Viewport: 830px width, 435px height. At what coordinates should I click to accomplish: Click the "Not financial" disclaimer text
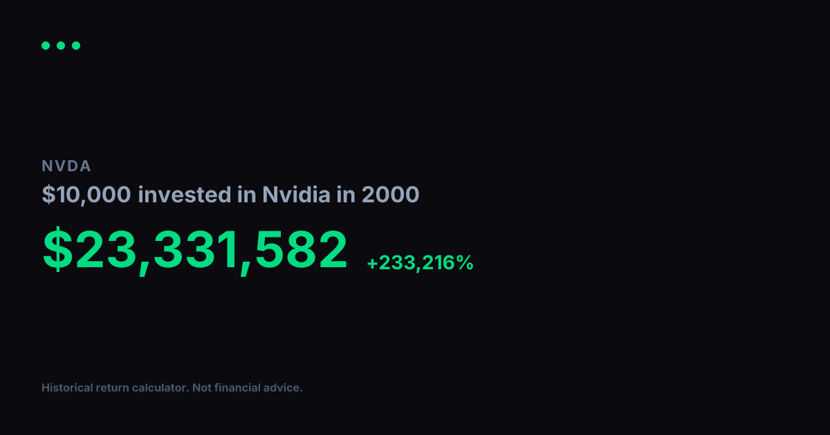coord(228,388)
